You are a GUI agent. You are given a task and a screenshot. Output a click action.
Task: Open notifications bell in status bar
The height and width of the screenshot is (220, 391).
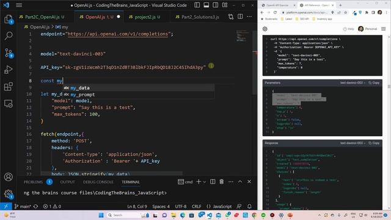[249, 207]
